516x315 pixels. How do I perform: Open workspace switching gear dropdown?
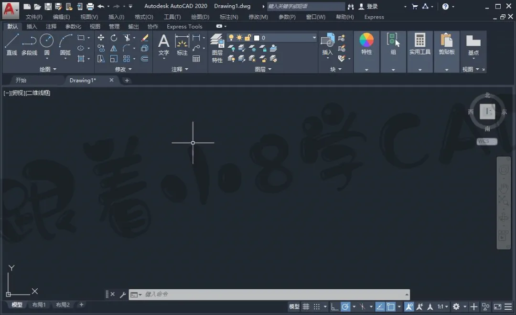[x=460, y=307]
